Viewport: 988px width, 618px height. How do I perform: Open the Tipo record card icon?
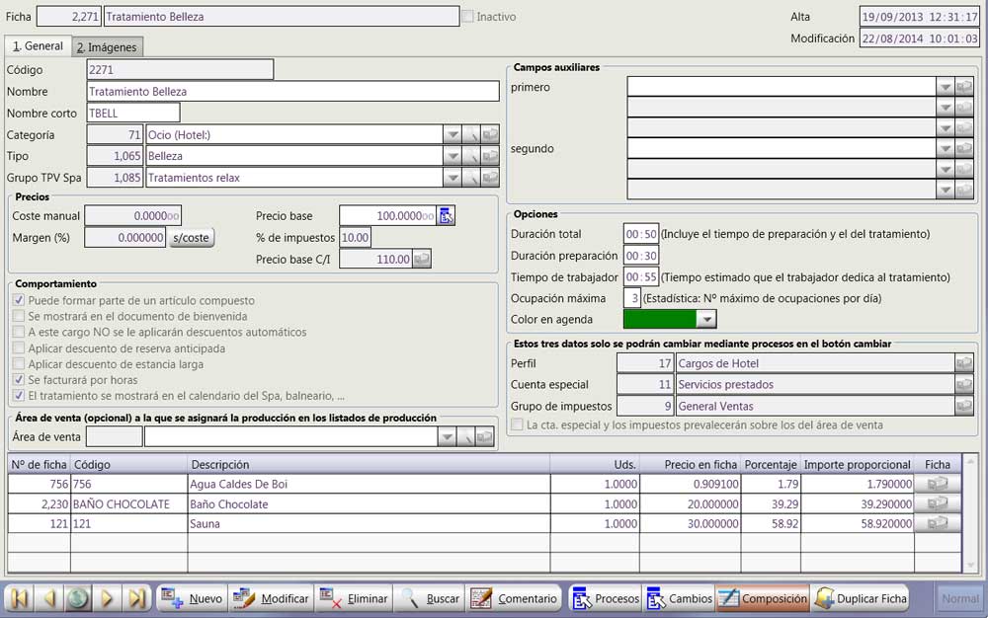pos(490,156)
